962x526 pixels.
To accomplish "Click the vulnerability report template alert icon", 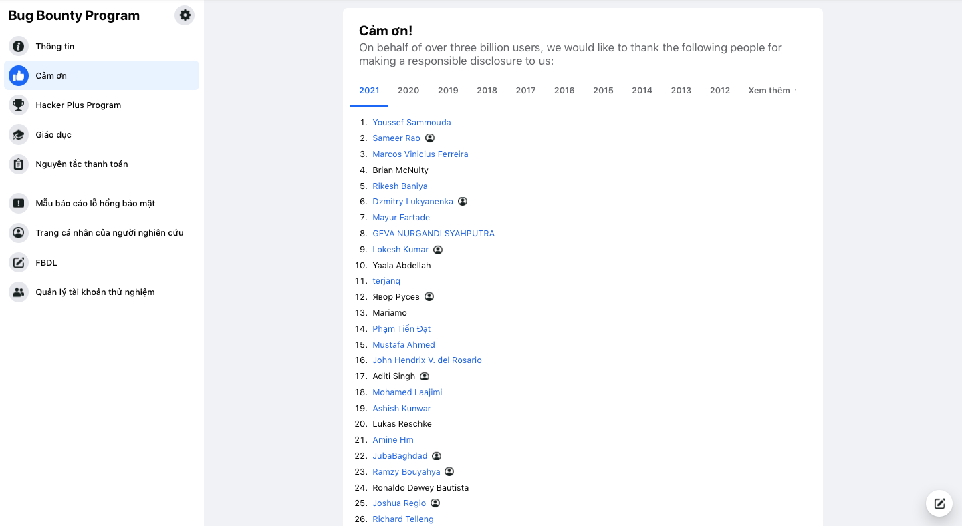I will [x=19, y=204].
